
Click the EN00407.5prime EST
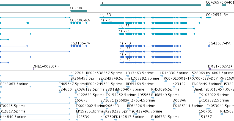[x=130, y=89]
